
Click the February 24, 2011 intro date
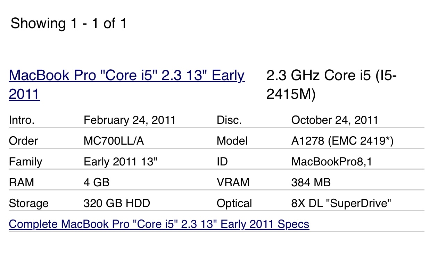click(x=130, y=120)
